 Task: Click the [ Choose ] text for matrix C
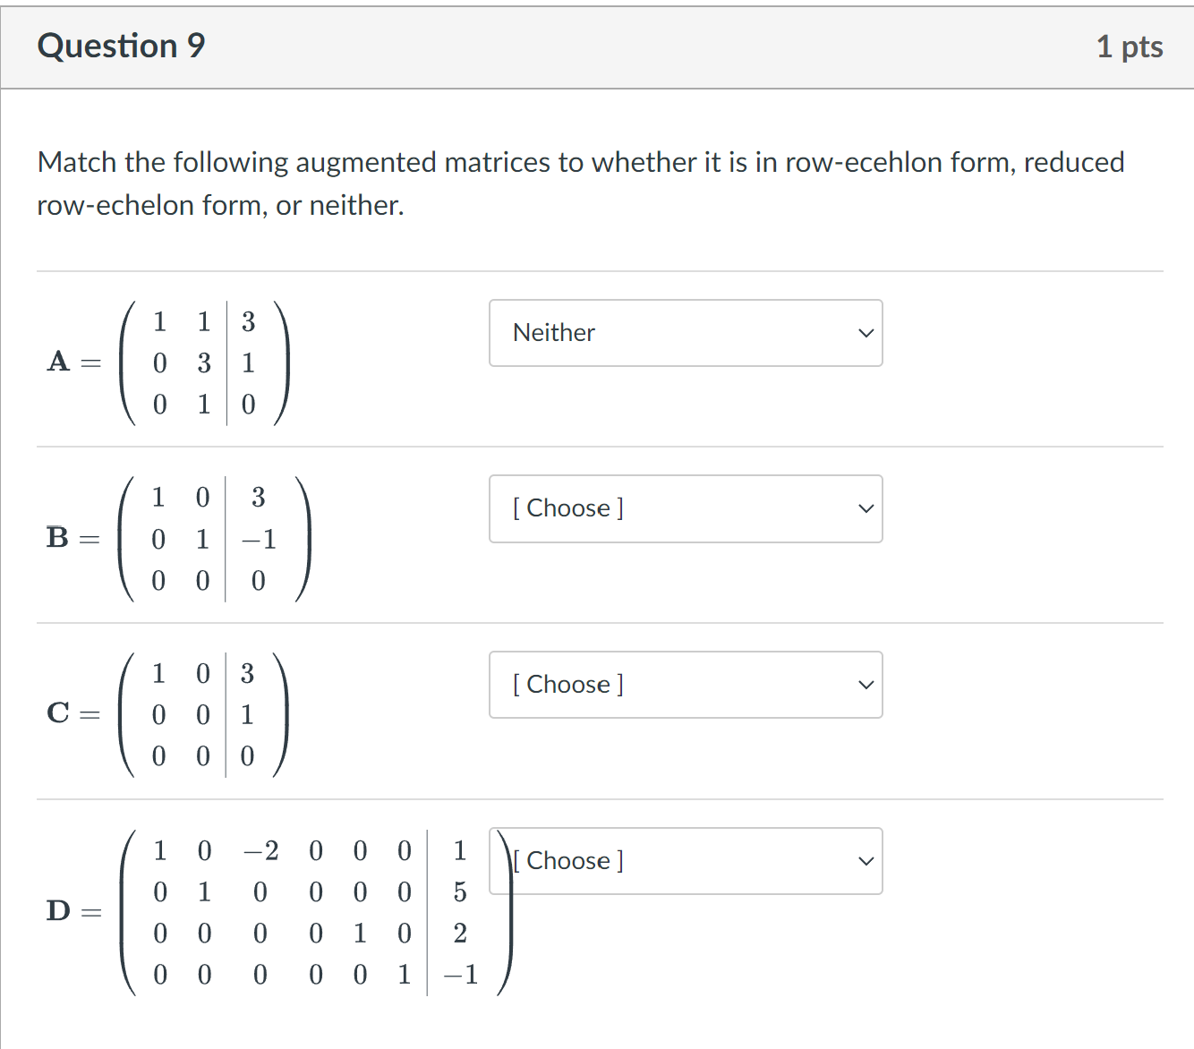[567, 684]
